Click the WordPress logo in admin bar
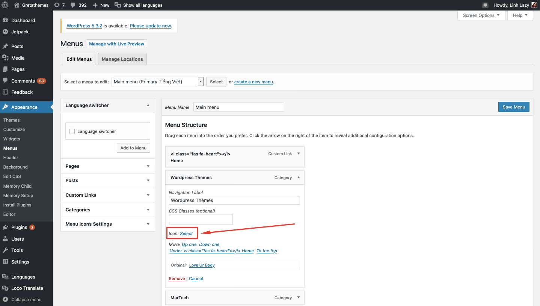Screen dimensions: 540x306 pos(5,5)
